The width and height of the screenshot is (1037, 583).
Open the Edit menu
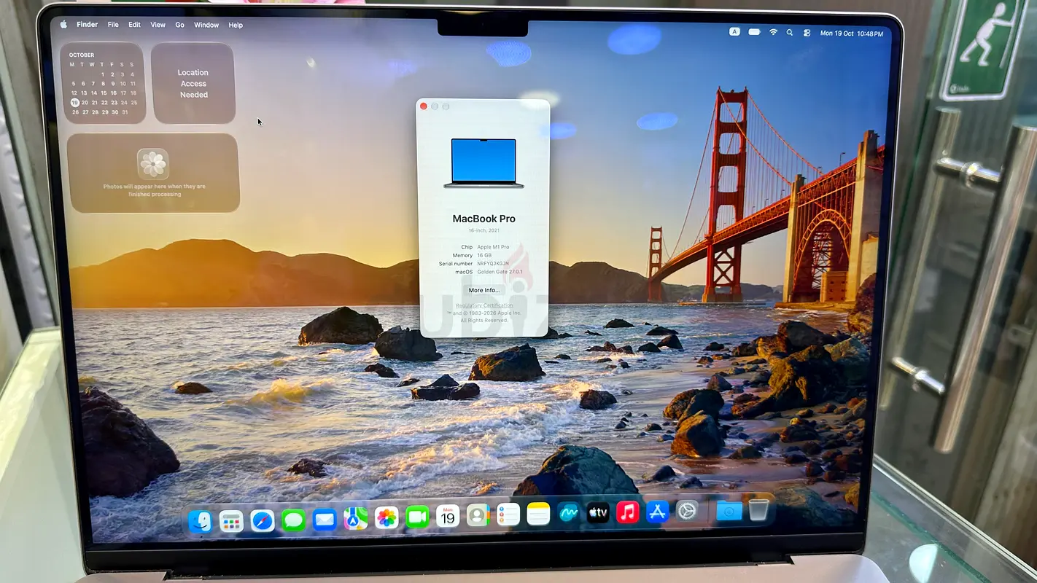pyautogui.click(x=135, y=25)
